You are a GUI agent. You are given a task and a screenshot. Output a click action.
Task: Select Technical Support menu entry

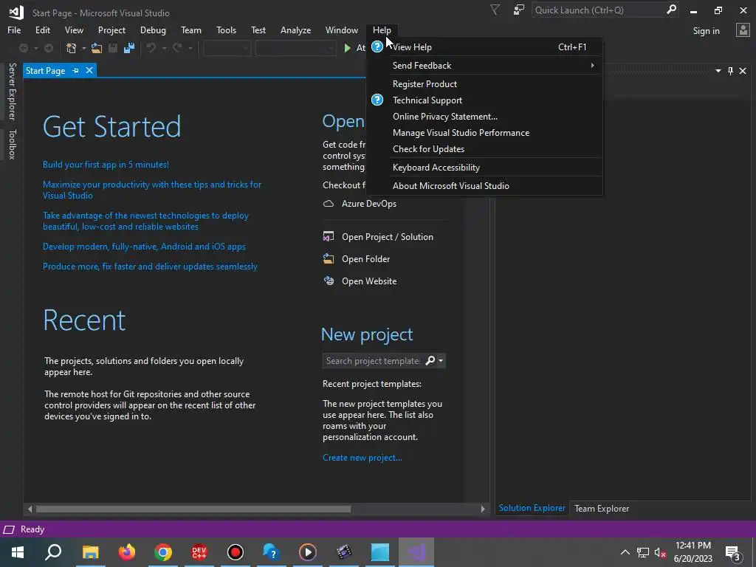tap(484, 100)
